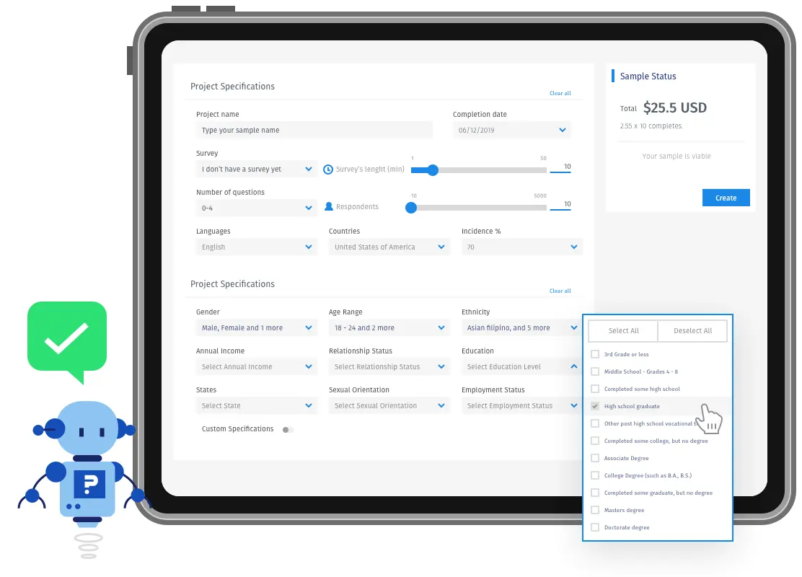
Task: Check the Associate Degree checkbox
Action: (x=595, y=458)
